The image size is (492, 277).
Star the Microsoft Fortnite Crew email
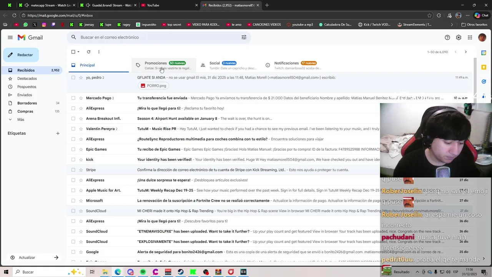click(x=81, y=200)
